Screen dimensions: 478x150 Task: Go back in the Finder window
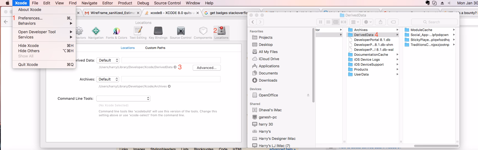[x=253, y=22]
